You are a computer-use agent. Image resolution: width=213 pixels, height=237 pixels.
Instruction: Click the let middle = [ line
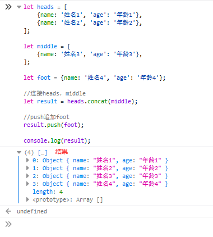pos(47,46)
